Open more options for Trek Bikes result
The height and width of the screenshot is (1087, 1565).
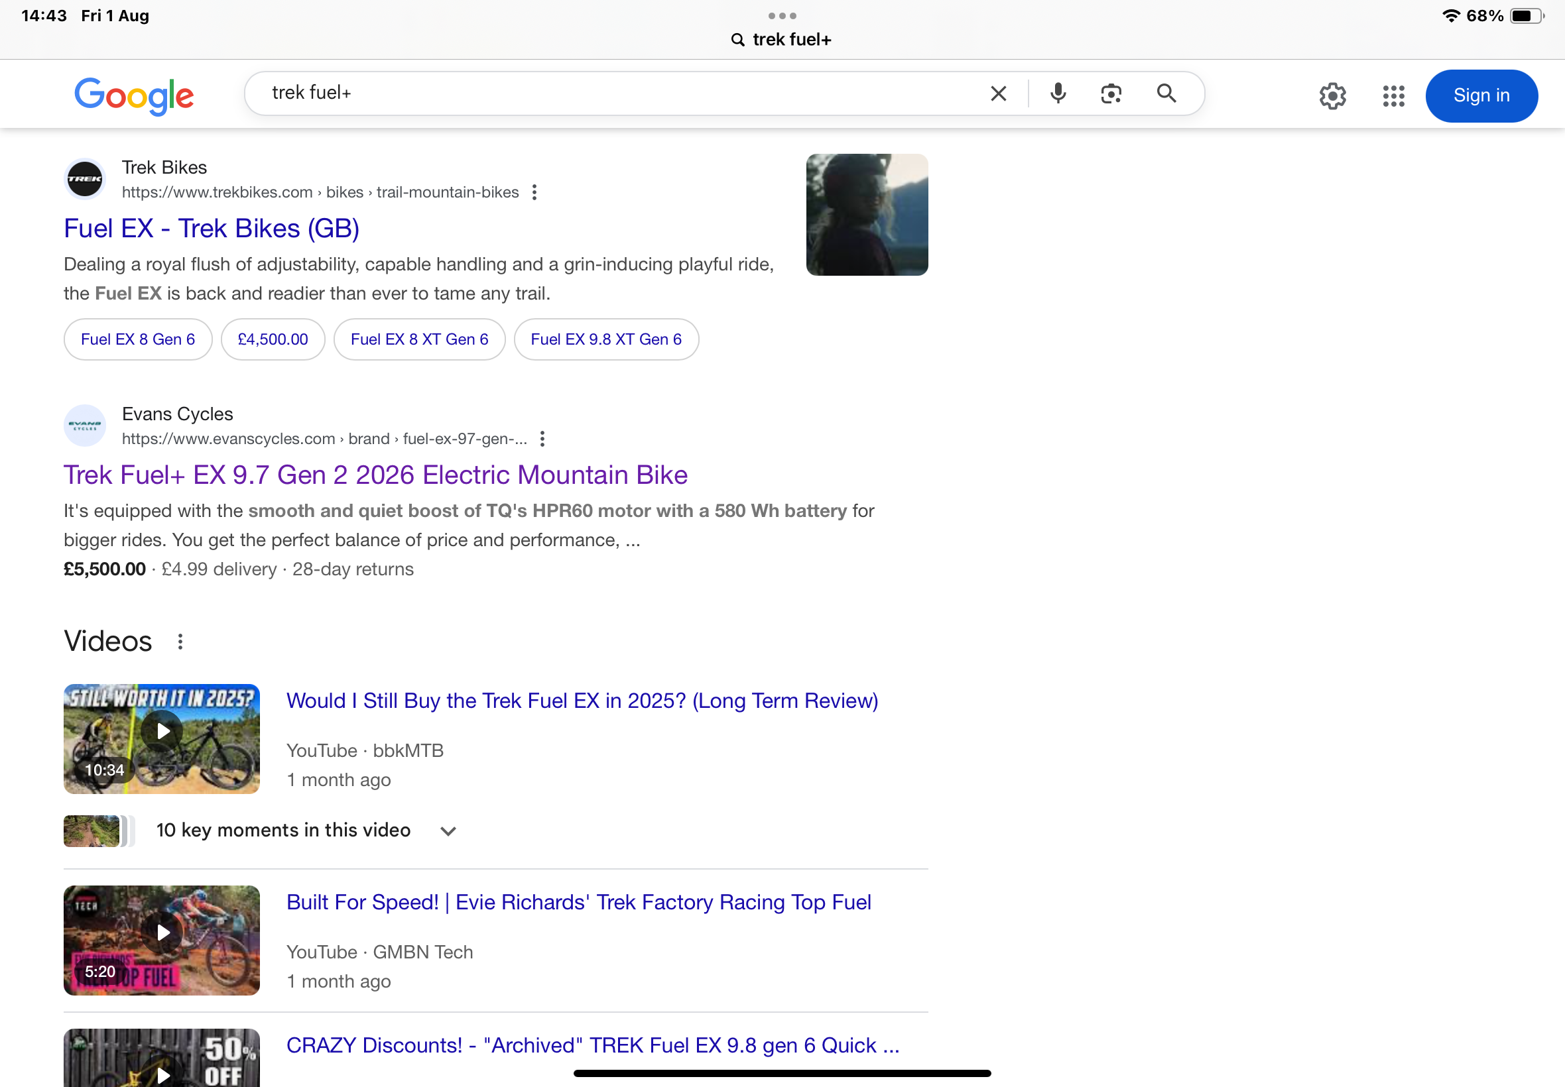534,192
